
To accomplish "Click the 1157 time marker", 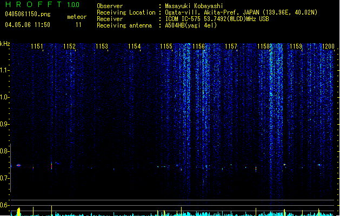I will [231, 46].
